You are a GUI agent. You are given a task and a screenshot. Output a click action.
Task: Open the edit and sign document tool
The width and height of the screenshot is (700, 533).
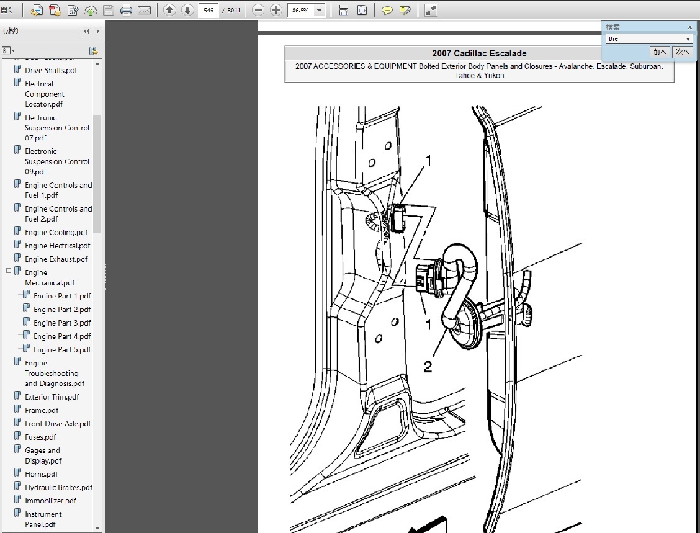[73, 11]
